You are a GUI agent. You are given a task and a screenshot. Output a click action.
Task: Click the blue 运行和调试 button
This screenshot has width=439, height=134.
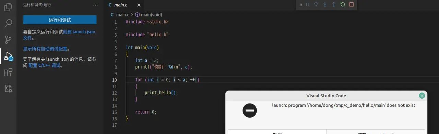(x=60, y=20)
